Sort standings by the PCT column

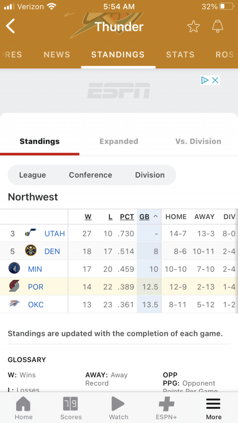(x=127, y=217)
